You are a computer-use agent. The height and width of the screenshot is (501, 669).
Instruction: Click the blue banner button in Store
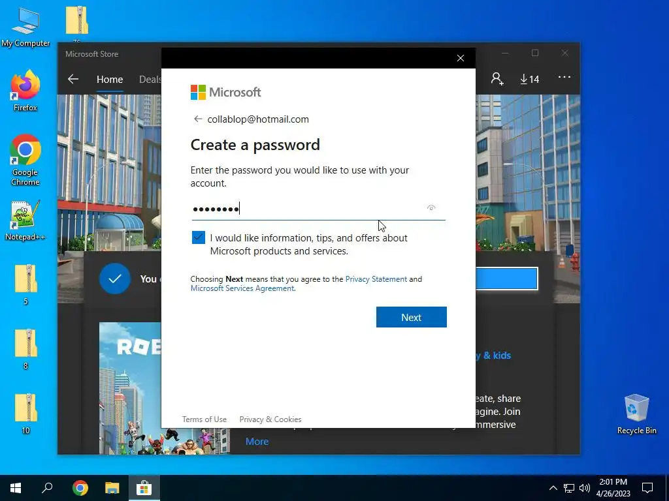pos(506,279)
